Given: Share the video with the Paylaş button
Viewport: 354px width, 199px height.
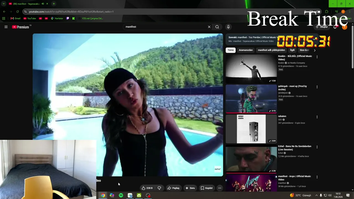Looking at the screenshot, I should 173,188.
